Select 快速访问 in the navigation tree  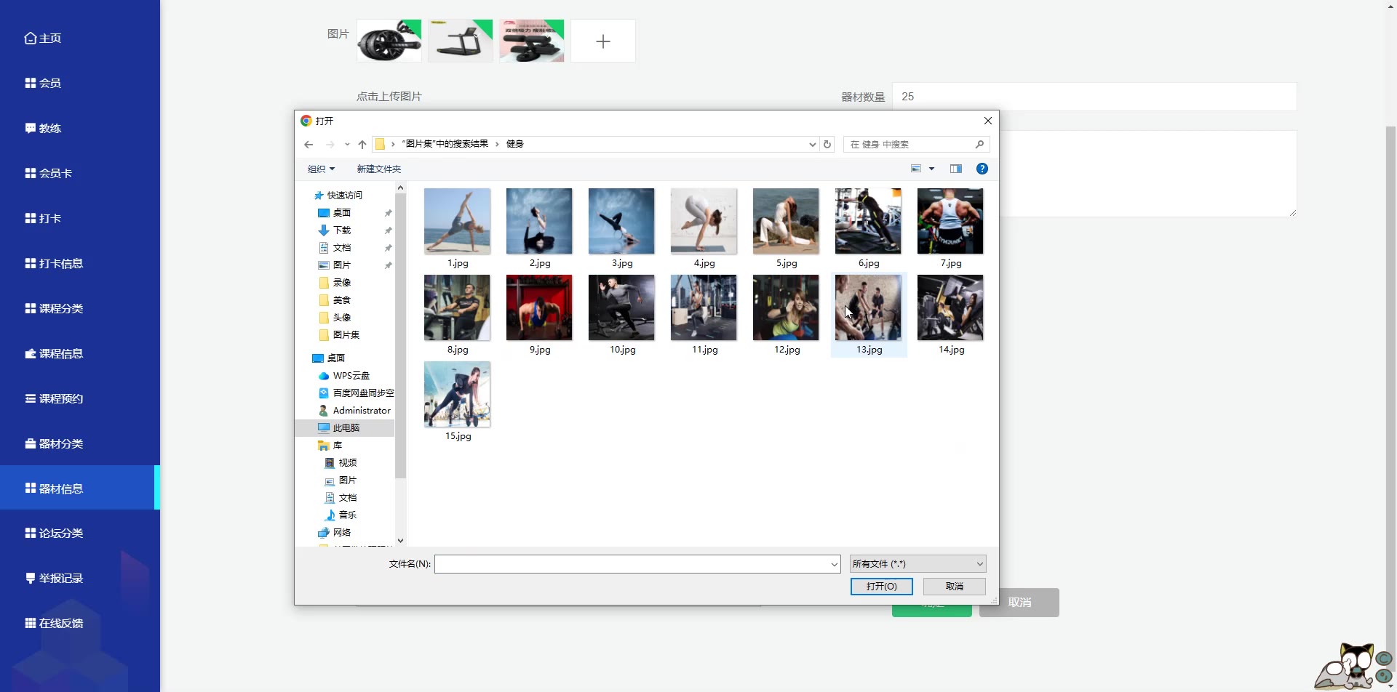pos(344,195)
